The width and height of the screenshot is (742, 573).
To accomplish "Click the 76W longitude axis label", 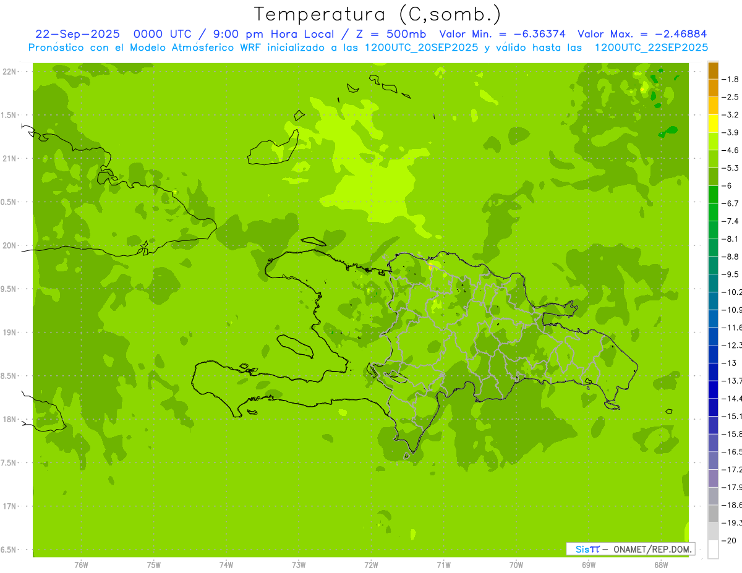I will coord(81,565).
